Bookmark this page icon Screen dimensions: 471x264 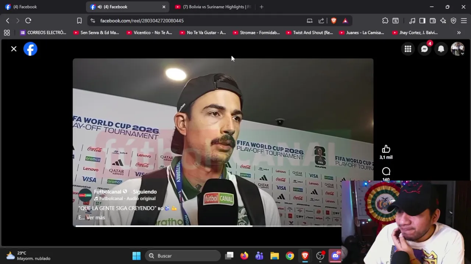(x=79, y=21)
